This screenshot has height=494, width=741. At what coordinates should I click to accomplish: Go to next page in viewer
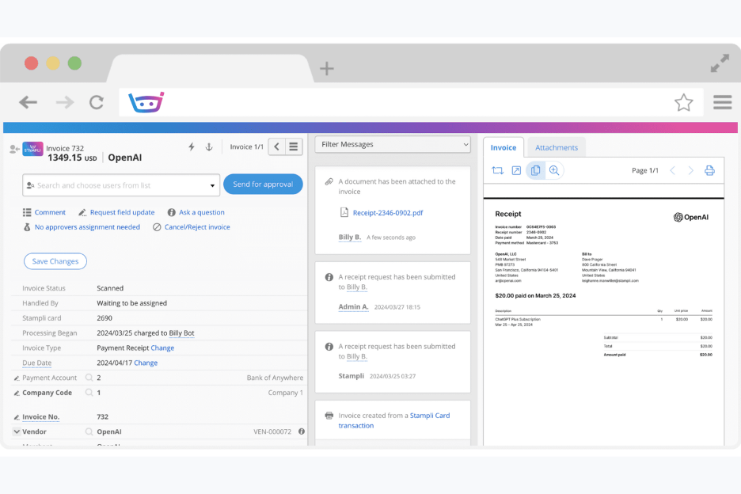click(690, 171)
